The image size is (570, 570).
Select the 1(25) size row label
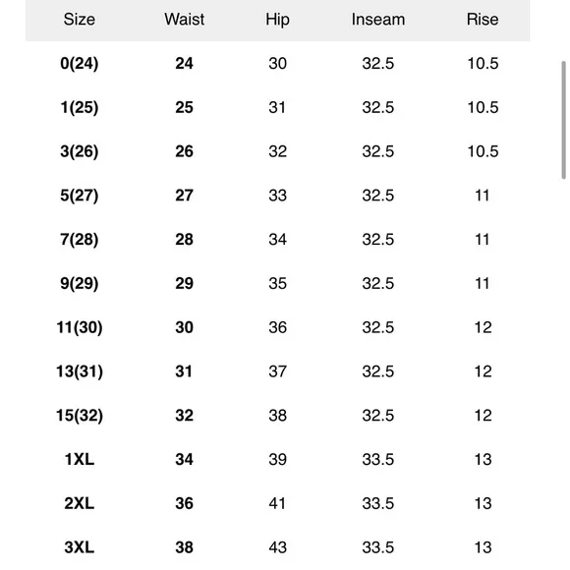coord(80,107)
